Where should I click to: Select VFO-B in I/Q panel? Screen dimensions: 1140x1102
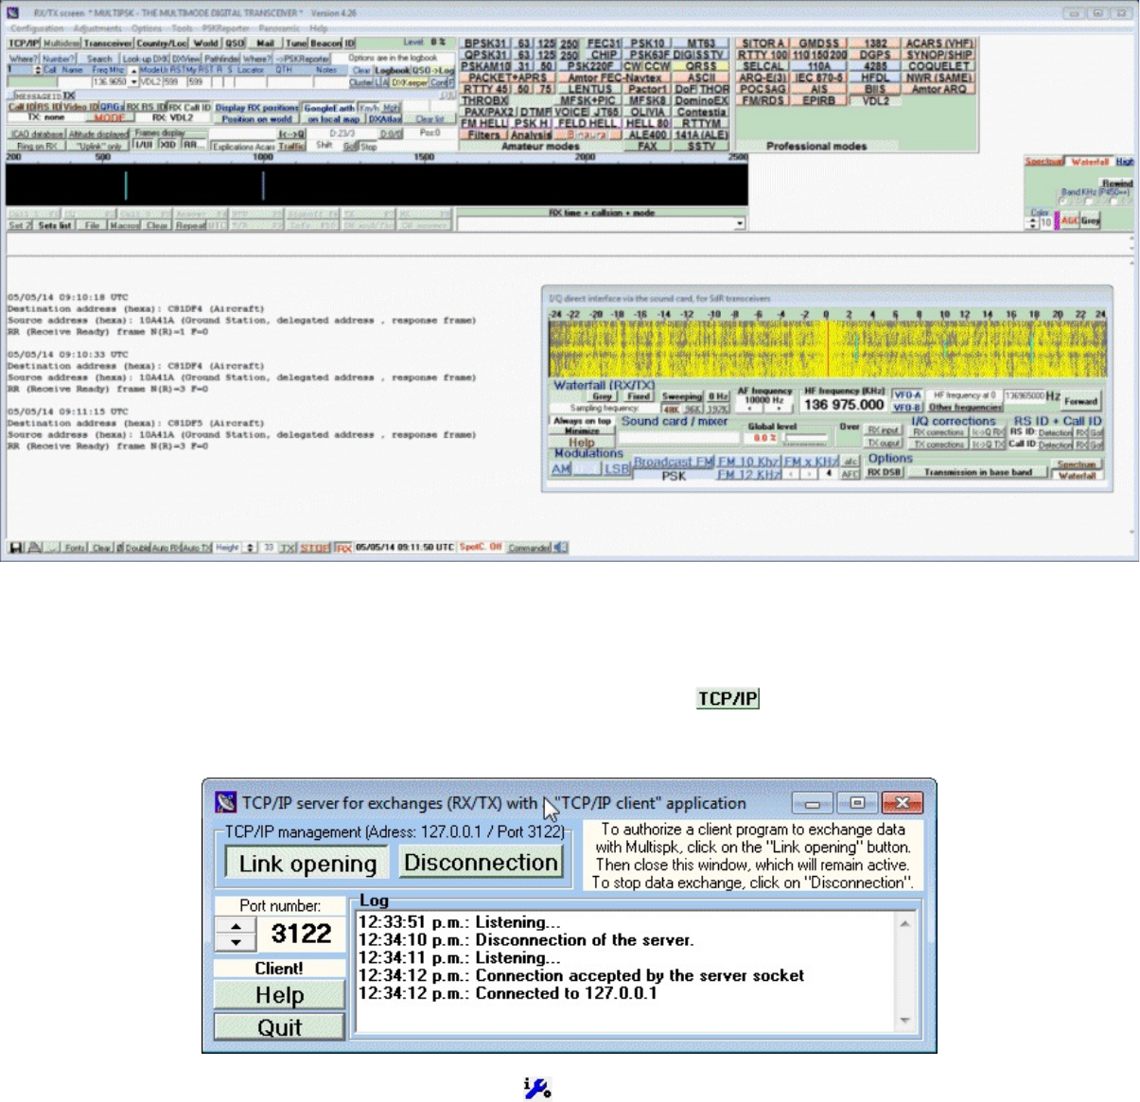point(906,408)
